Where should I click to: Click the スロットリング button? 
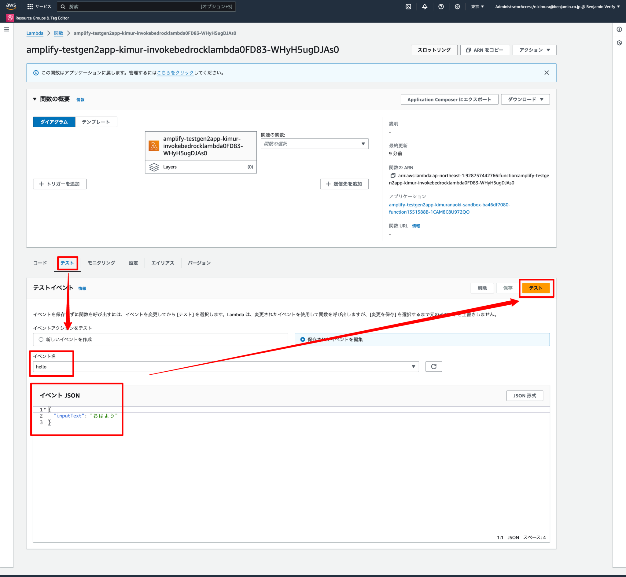coord(434,50)
